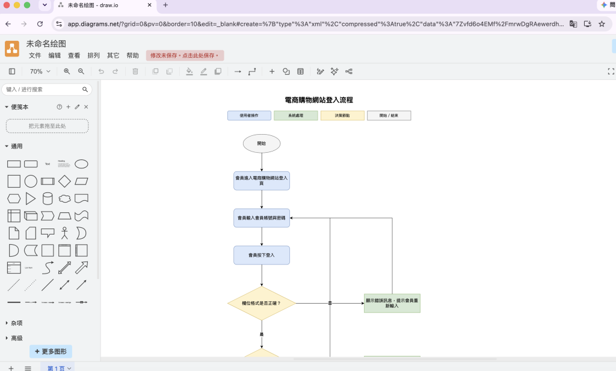The image size is (616, 371).
Task: Open the 文件 menu
Action: [35, 55]
